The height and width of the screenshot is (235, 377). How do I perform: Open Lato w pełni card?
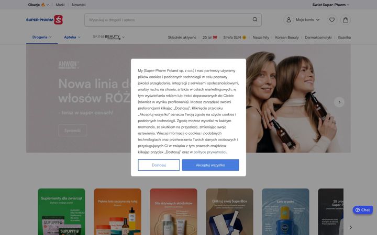point(286,211)
